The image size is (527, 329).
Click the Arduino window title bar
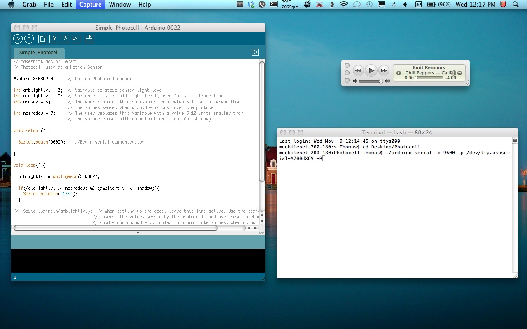[138, 28]
